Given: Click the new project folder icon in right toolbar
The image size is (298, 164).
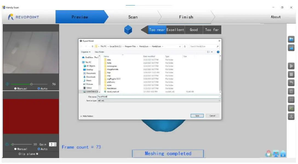Looking at the screenshot, I should (x=291, y=39).
